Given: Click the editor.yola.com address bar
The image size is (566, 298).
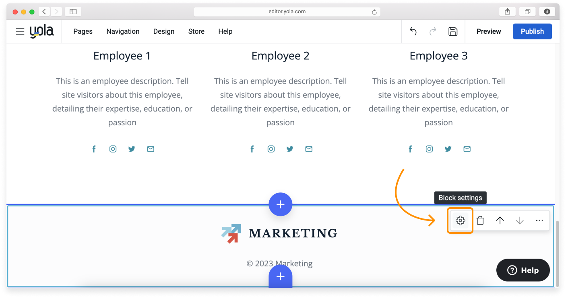Looking at the screenshot, I should point(287,12).
